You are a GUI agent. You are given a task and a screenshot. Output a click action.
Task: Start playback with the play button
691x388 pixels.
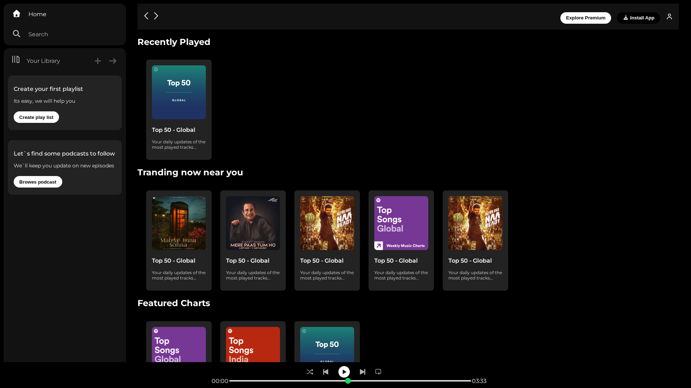344,372
